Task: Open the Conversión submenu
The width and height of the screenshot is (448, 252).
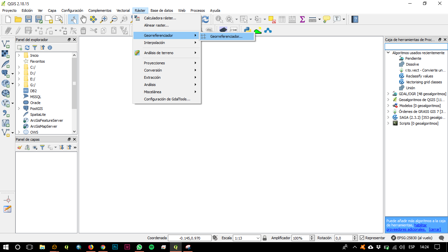Action: pos(167,70)
